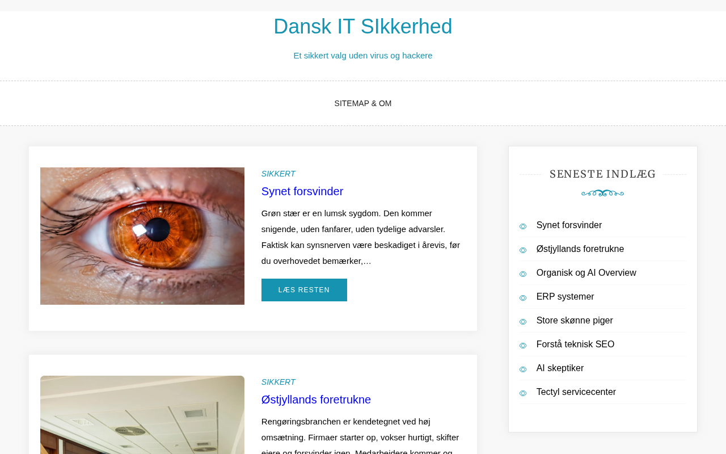Screen dimensions: 726x454
Task: Open the Synet forsvinder article headline
Action: click(302, 191)
